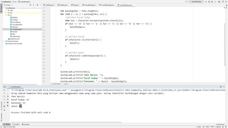This screenshot has width=228, height=128.
Task: Select ConcatStringInt class in project tree
Action: pos(16,25)
